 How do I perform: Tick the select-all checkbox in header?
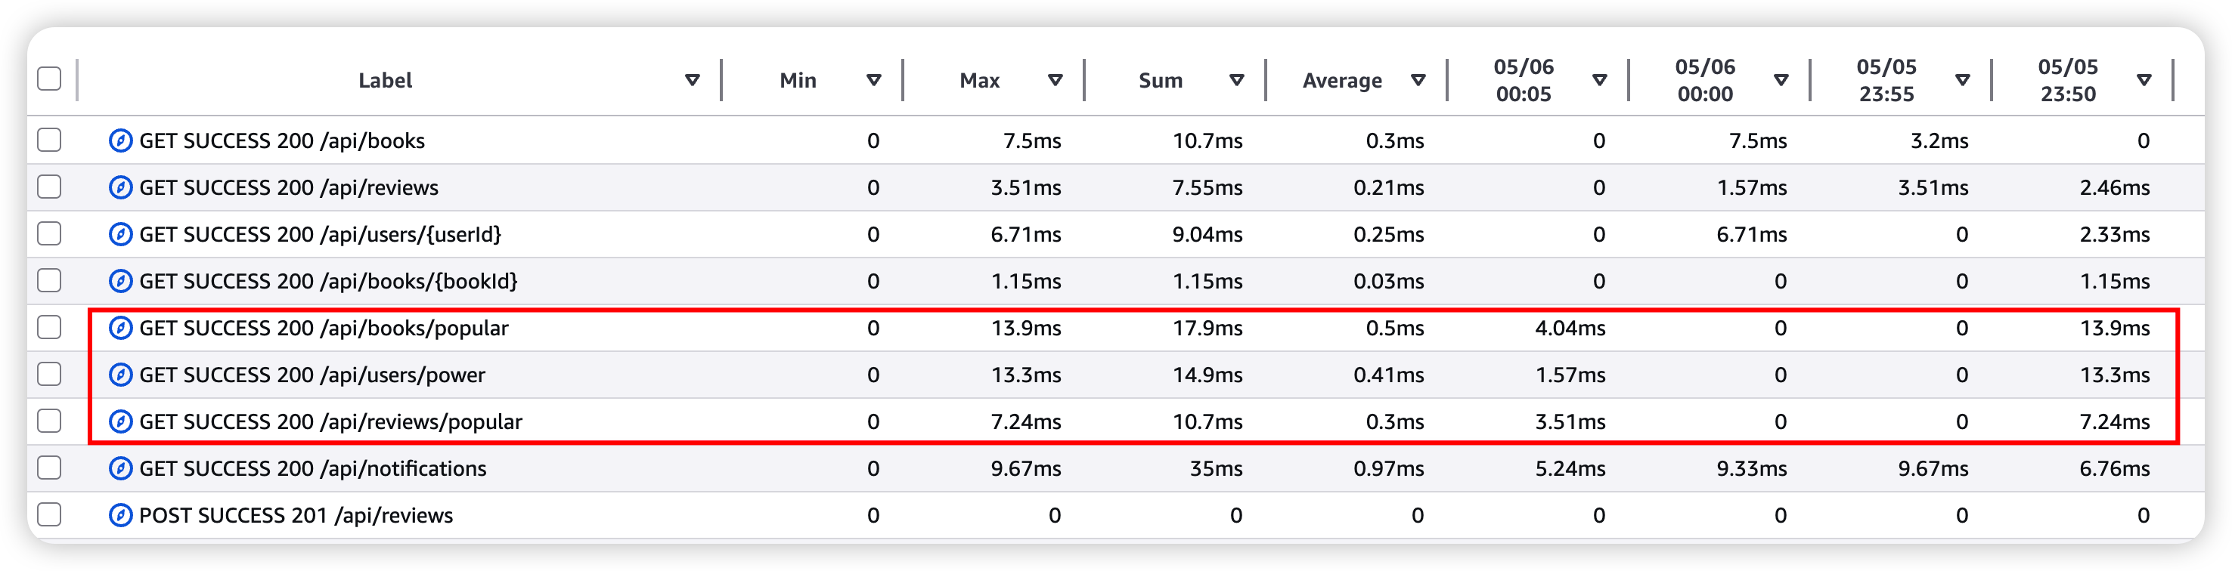49,79
